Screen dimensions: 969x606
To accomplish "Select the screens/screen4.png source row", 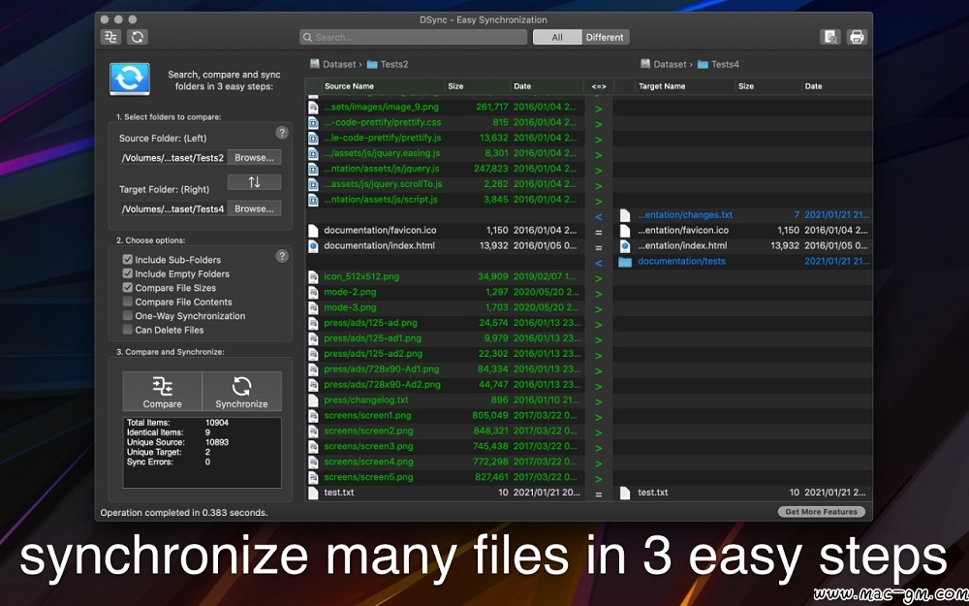I will (x=445, y=462).
